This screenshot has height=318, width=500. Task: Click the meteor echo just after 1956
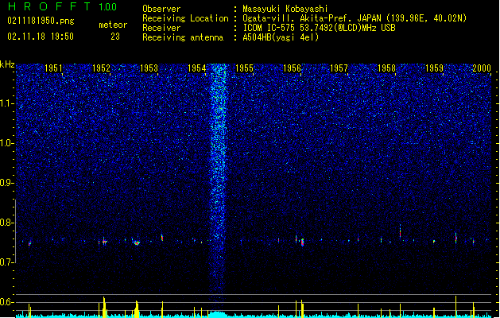pos(302,242)
